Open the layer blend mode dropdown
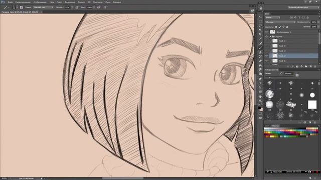This screenshot has width=321, height=180. [x=280, y=22]
